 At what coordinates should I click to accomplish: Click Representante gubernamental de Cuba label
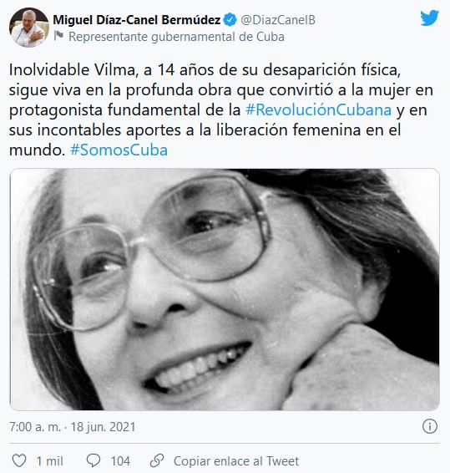[176, 37]
